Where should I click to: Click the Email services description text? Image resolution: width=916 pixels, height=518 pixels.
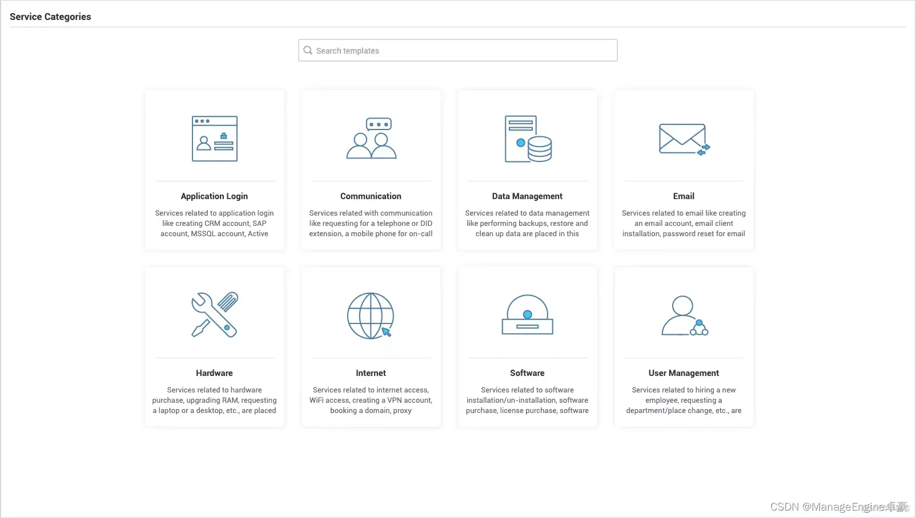(684, 224)
